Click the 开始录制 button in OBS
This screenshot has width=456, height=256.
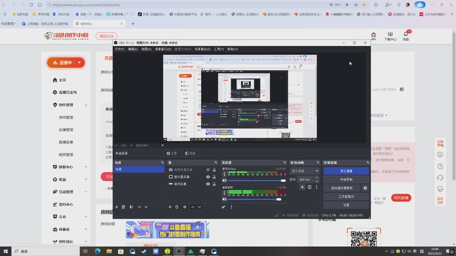click(346, 180)
